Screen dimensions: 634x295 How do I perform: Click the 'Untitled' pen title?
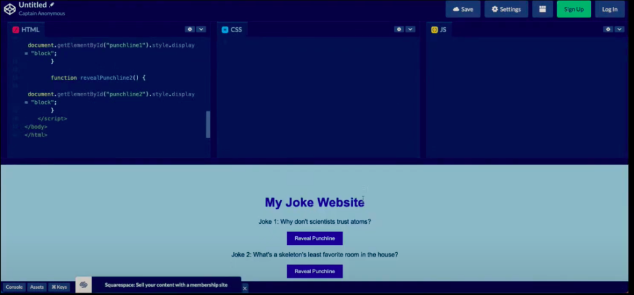tap(33, 5)
